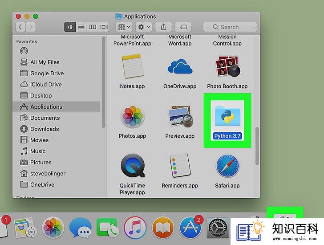
Task: Open System Preferences from the Dock
Action: pos(218,228)
